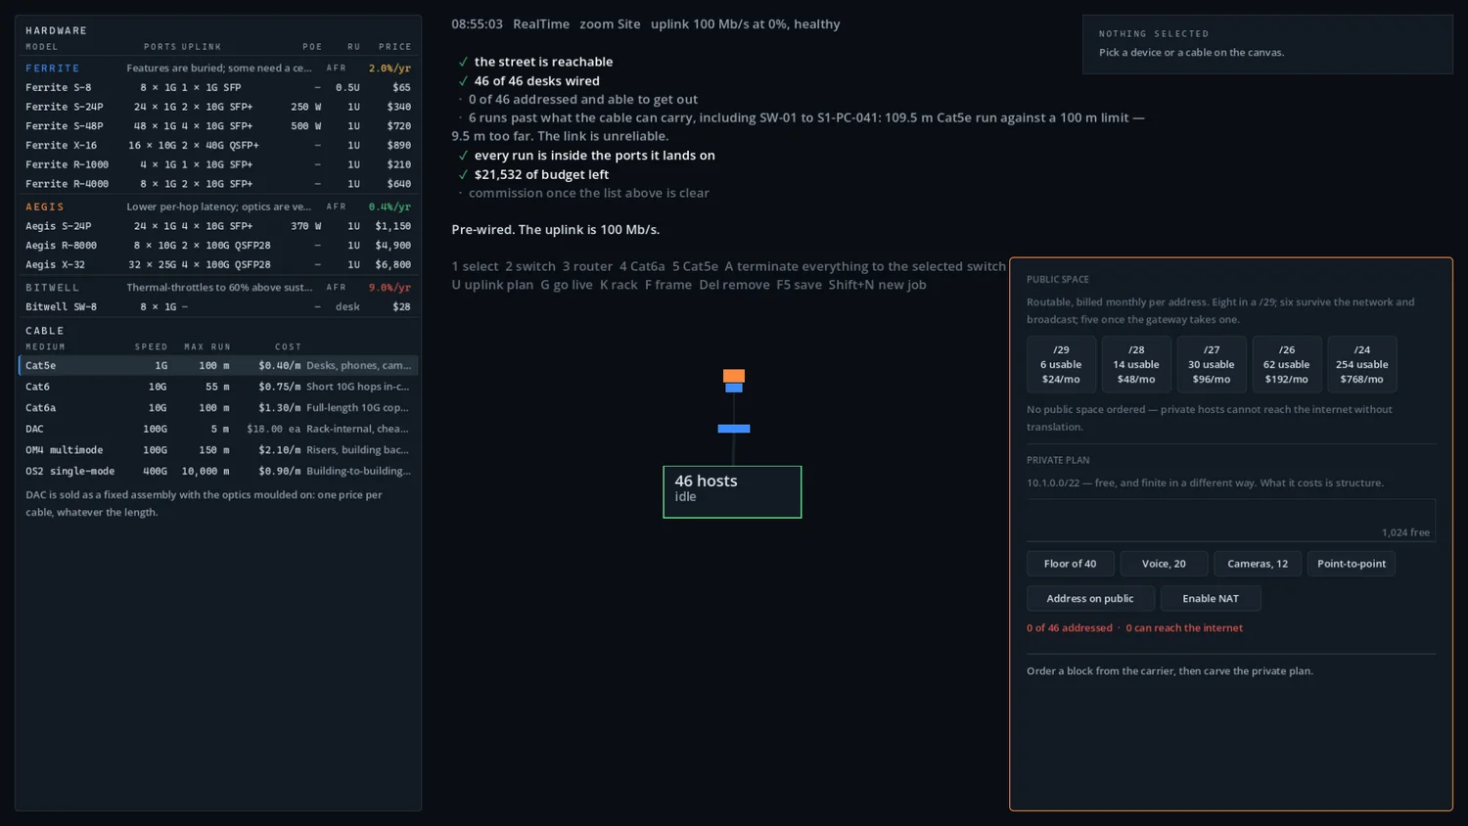
Task: Carve the Voice, 20 subnet
Action: click(1164, 564)
